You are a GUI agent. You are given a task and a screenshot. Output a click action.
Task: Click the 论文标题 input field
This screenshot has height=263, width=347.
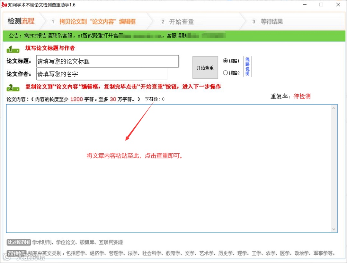point(108,61)
